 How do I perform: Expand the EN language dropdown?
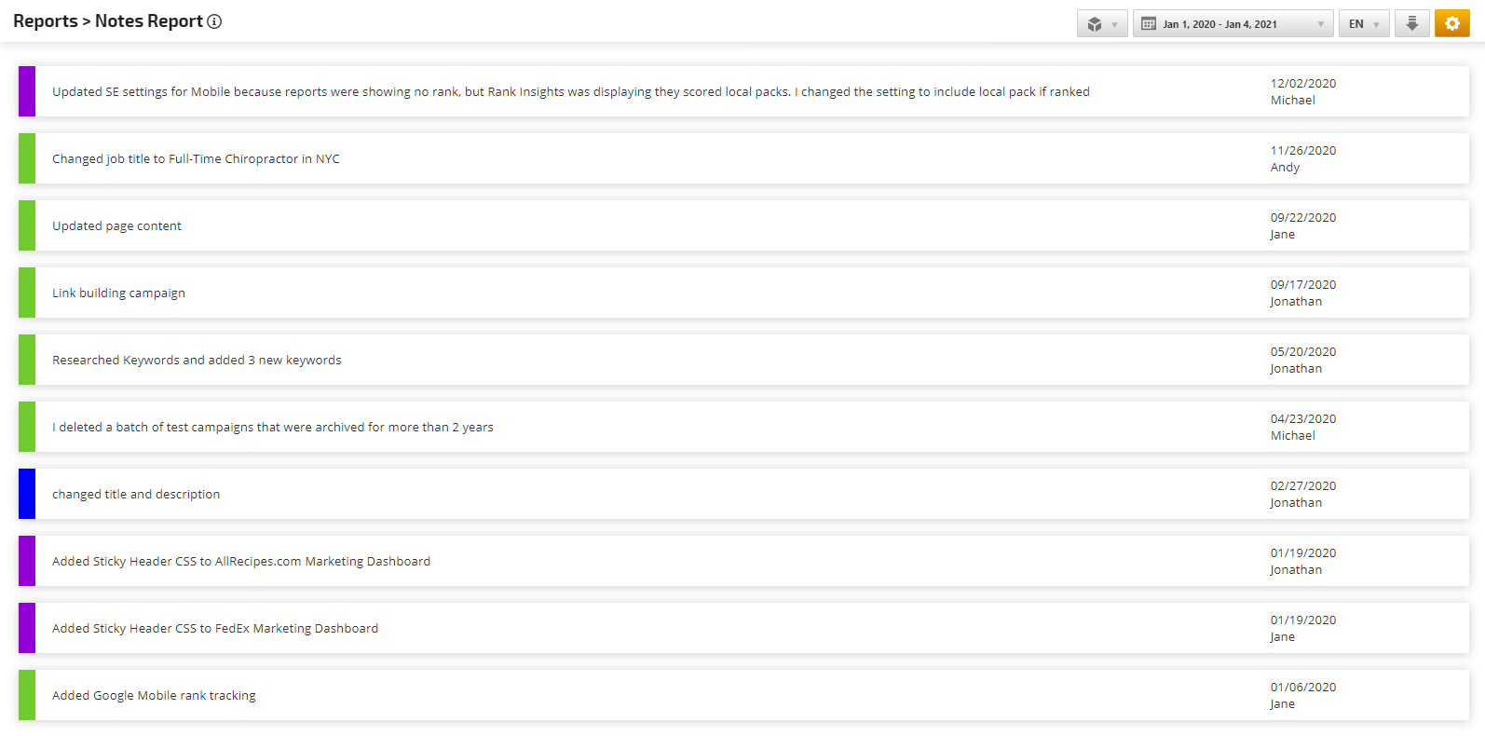point(1364,24)
